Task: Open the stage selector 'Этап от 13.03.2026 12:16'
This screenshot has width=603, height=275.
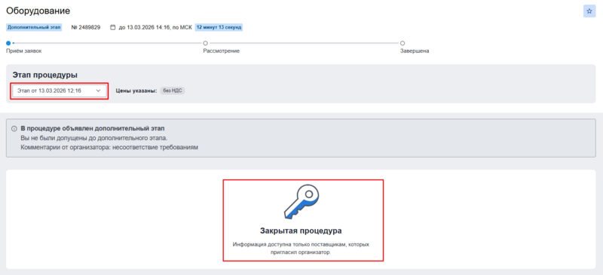Action: point(60,90)
